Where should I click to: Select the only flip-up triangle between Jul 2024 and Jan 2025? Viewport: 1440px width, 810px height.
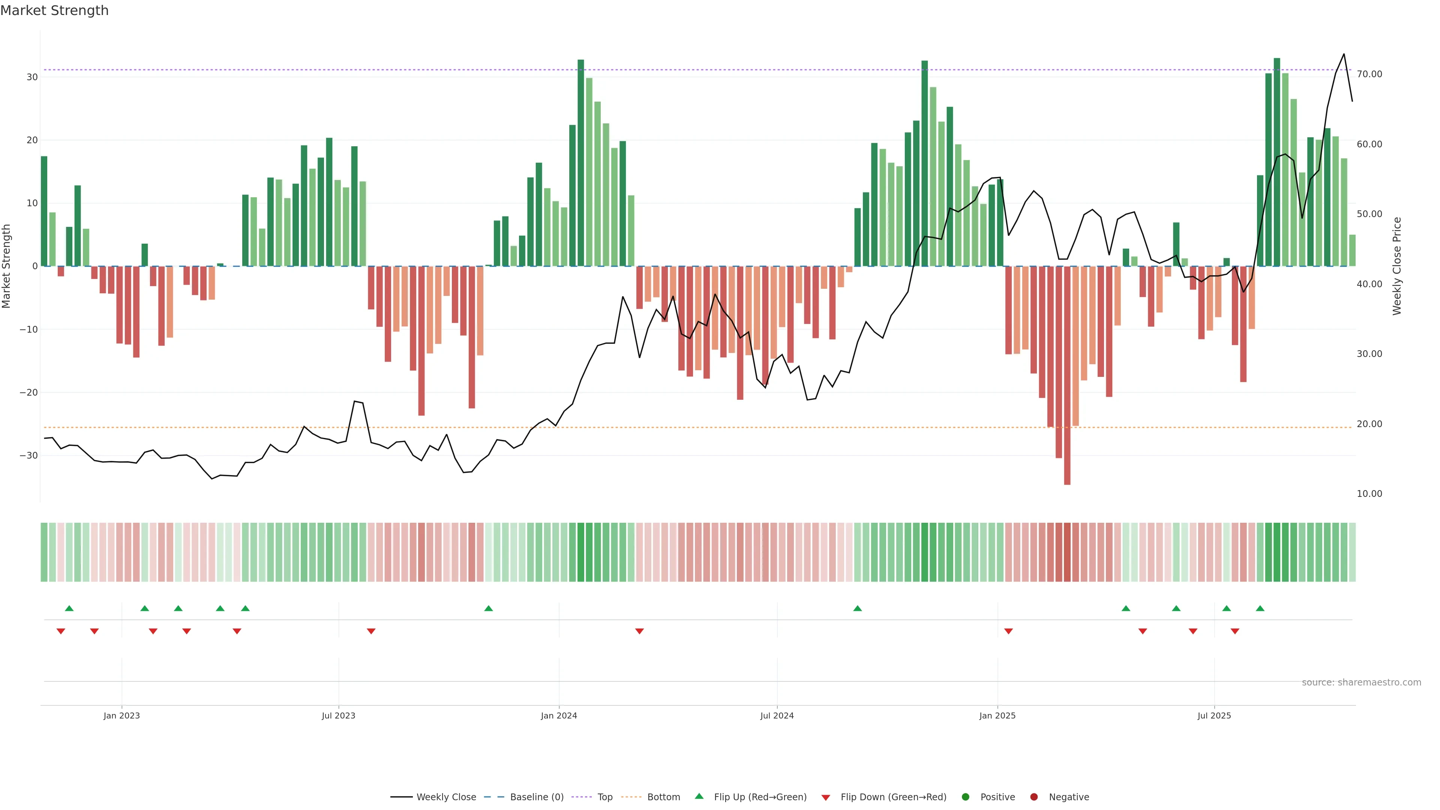858,608
